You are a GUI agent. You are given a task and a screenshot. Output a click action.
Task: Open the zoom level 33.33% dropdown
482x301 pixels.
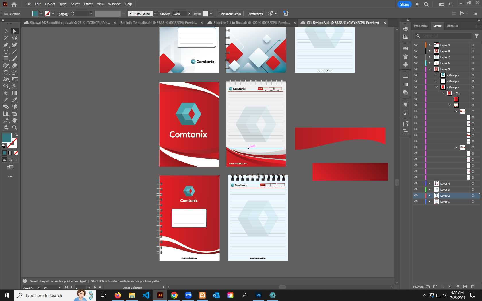click(39, 288)
